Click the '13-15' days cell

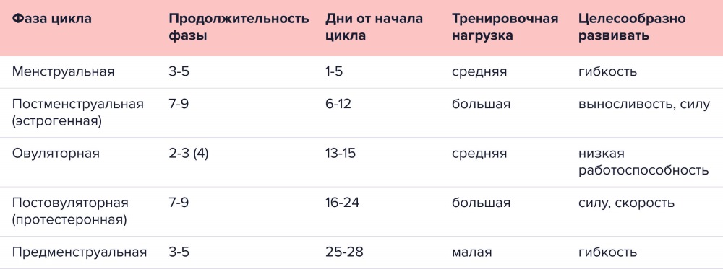pyautogui.click(x=341, y=153)
